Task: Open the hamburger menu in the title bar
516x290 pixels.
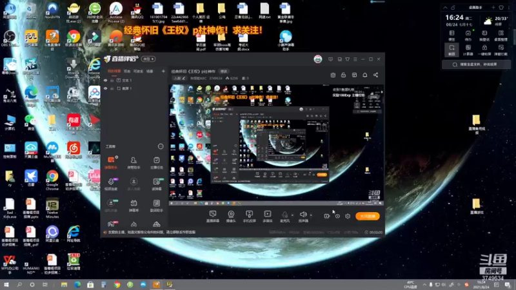Action: (355, 59)
